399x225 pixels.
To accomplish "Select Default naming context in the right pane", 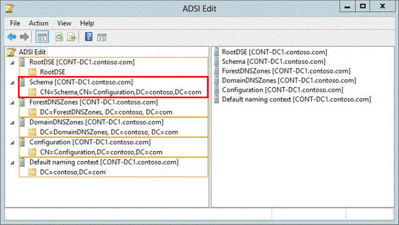I will point(296,99).
